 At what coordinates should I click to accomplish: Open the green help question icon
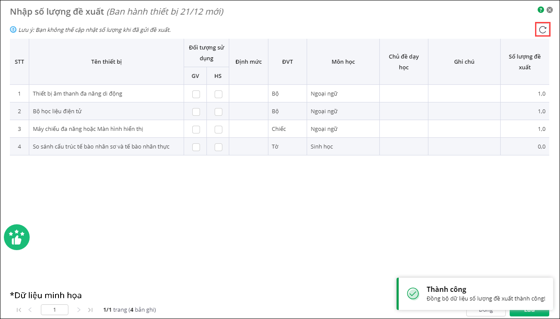click(x=541, y=10)
